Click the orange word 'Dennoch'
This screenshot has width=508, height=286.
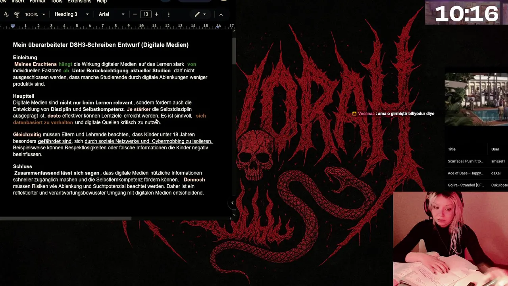pos(194,180)
